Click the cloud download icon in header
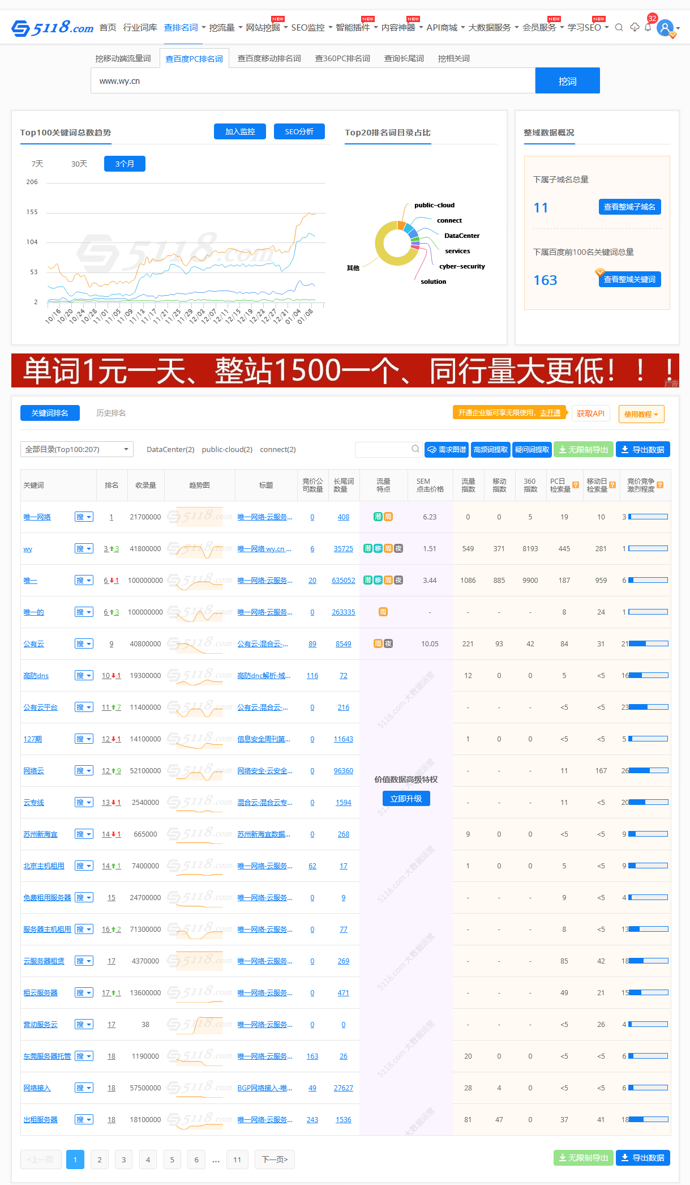This screenshot has width=690, height=1185. 634,27
